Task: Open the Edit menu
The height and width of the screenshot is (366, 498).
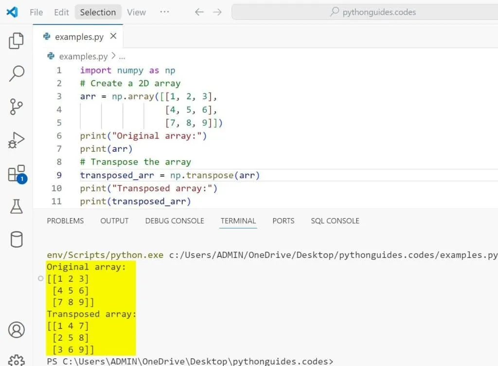Action: [x=61, y=12]
